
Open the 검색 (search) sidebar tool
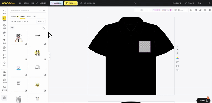[4, 11]
